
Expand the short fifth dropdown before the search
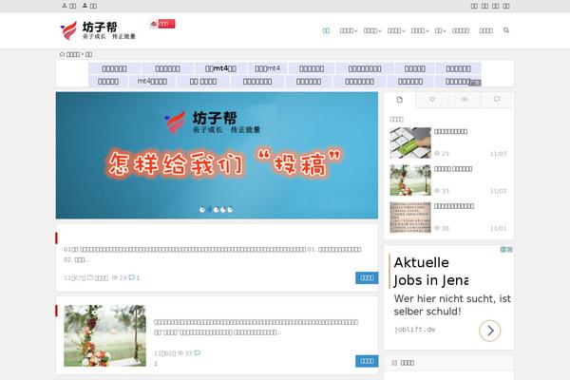(440, 30)
